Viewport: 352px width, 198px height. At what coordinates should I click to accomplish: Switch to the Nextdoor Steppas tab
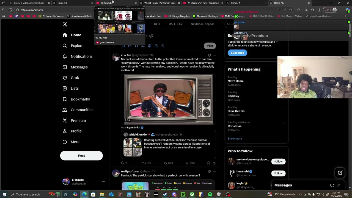coord(203,24)
